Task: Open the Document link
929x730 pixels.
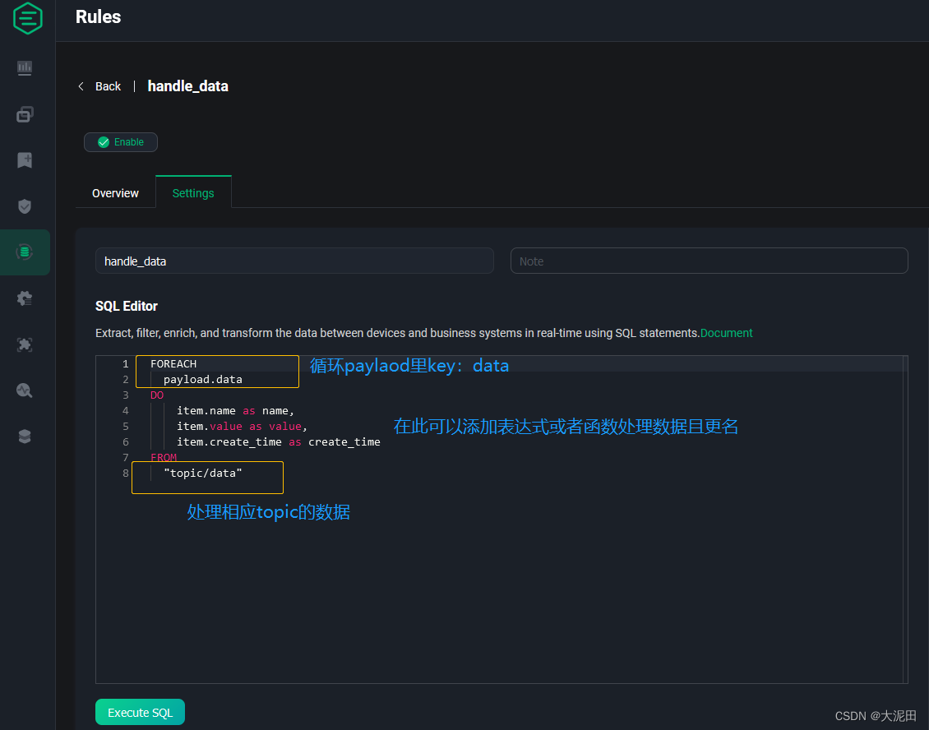Action: [727, 333]
